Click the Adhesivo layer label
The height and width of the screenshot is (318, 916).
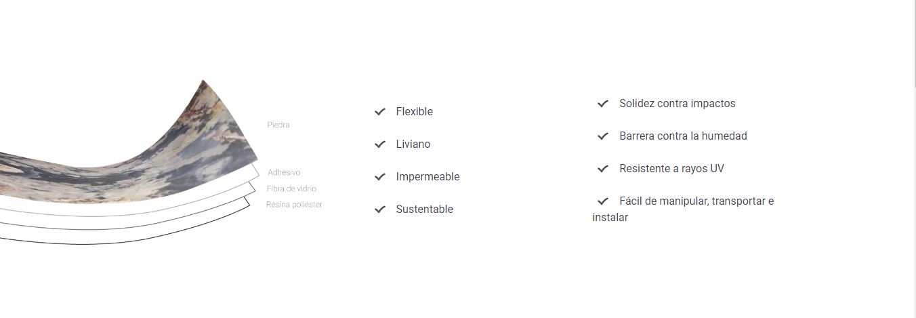[x=284, y=172]
